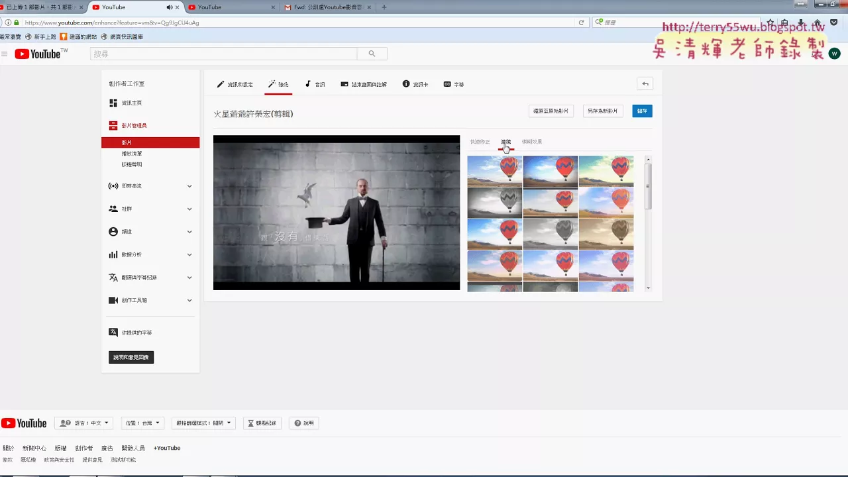Click 另存為新影片 save-as button
Screen dimensions: 848x477
tap(603, 111)
